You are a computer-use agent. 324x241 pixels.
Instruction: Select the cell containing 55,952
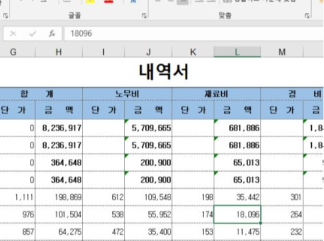(x=149, y=215)
